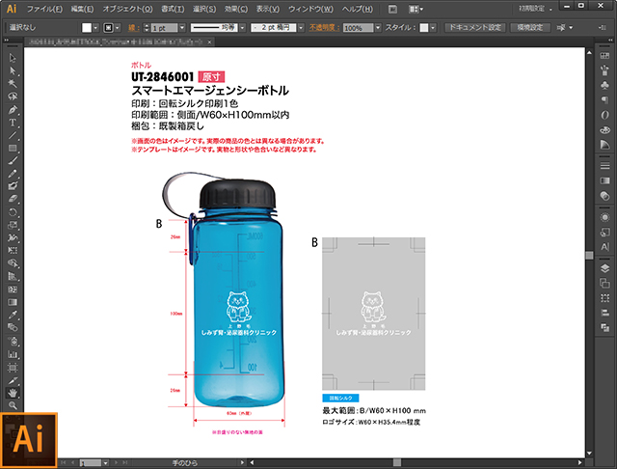This screenshot has width=617, height=469.
Task: Activate the Scale tool
Action: [x=13, y=225]
